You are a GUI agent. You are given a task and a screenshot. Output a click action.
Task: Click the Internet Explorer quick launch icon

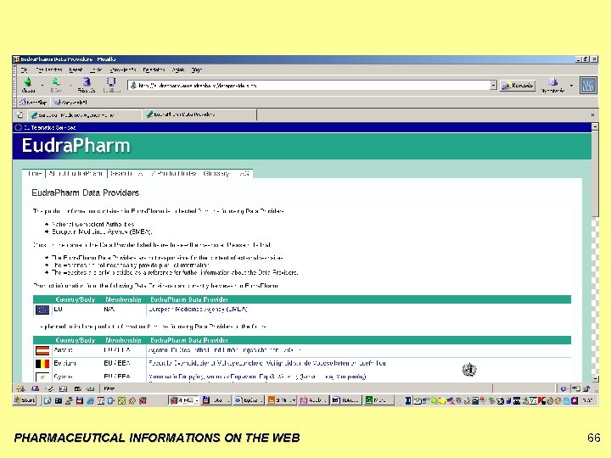click(90, 400)
